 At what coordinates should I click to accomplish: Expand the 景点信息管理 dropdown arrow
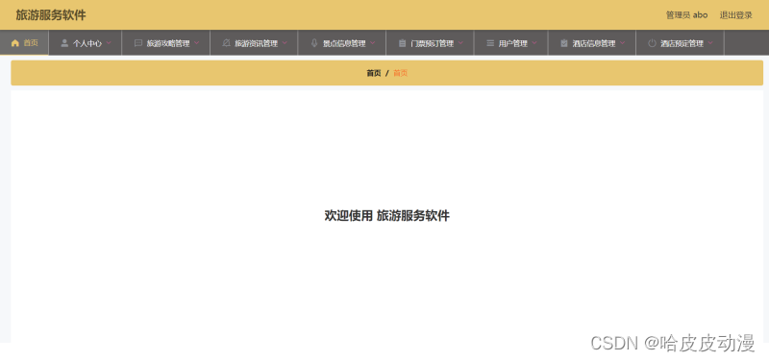click(373, 43)
